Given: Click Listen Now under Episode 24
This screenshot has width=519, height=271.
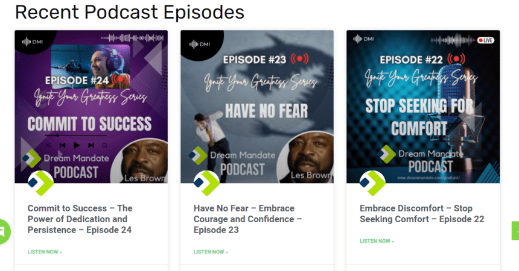Looking at the screenshot, I should pyautogui.click(x=45, y=252).
